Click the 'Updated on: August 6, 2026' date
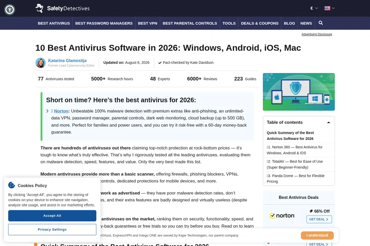 (126, 63)
